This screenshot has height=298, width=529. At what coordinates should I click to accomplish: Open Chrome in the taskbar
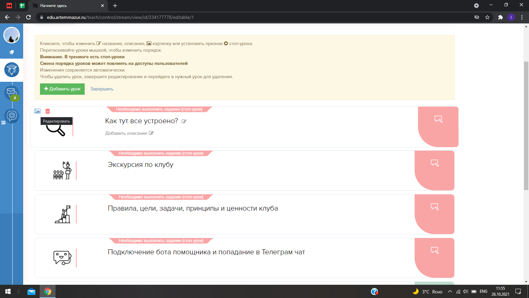pos(48,291)
